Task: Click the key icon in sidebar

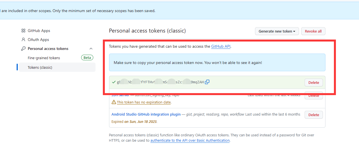Action: pos(23,49)
